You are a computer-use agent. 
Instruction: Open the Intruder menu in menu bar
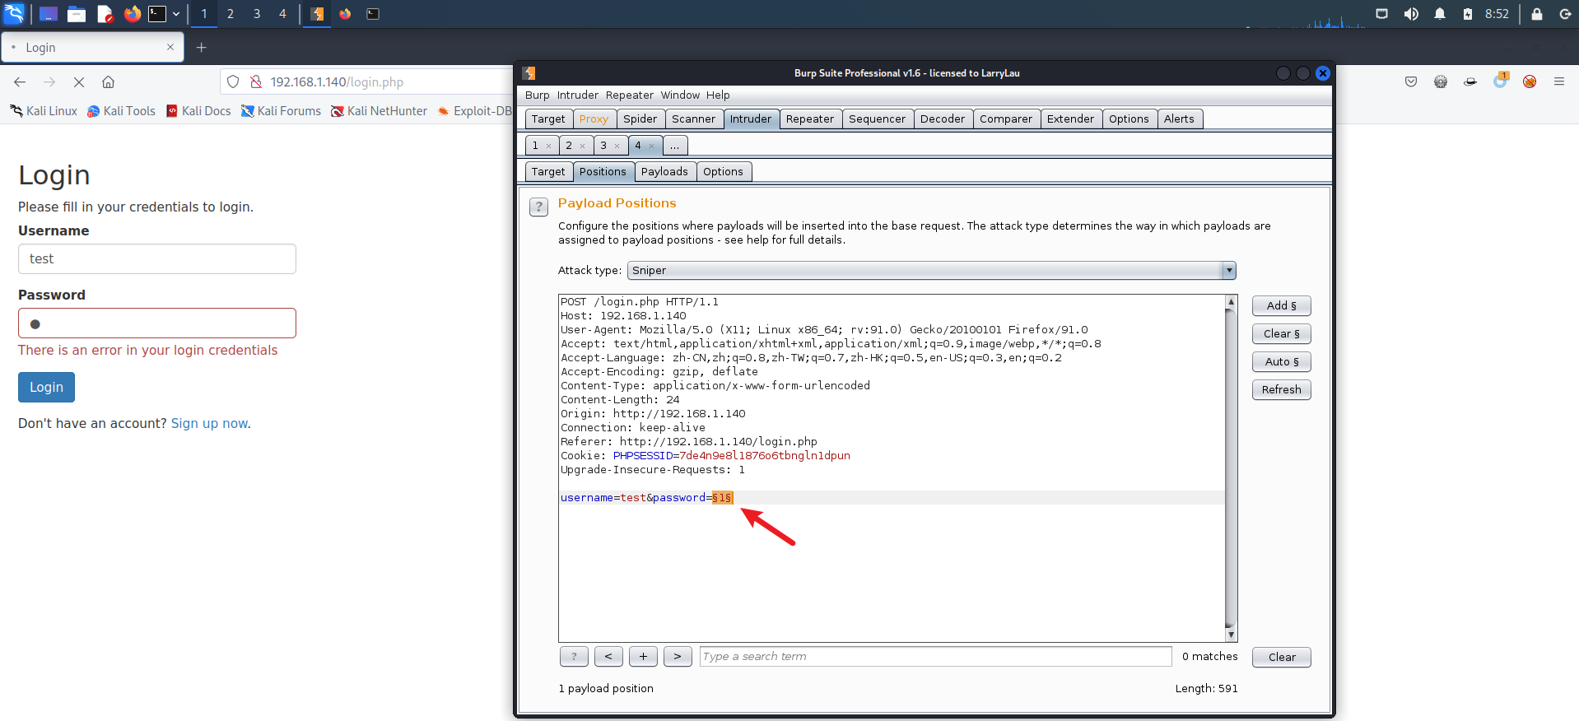[577, 95]
